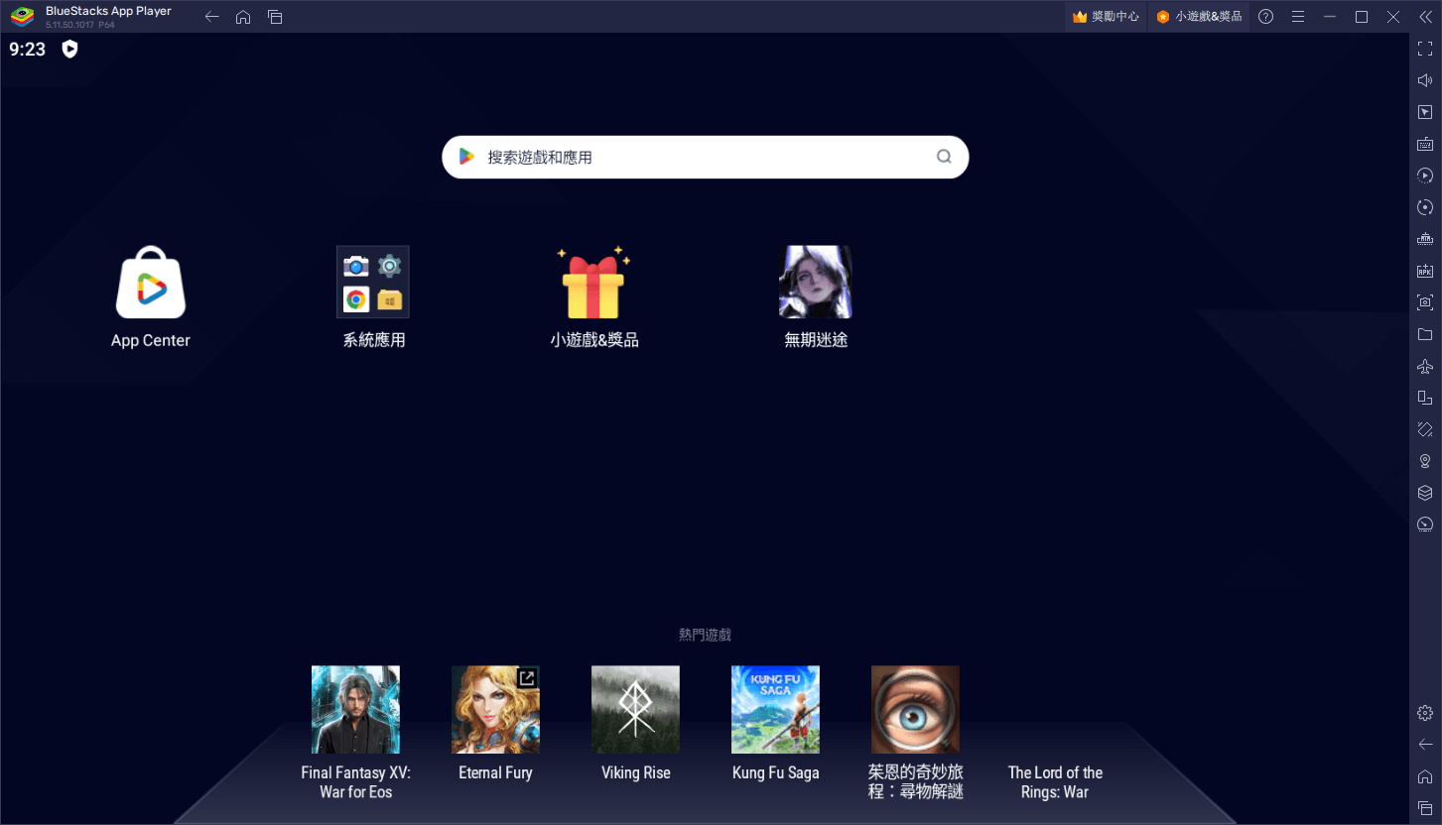
Task: Click the airplane mode icon
Action: click(1425, 366)
